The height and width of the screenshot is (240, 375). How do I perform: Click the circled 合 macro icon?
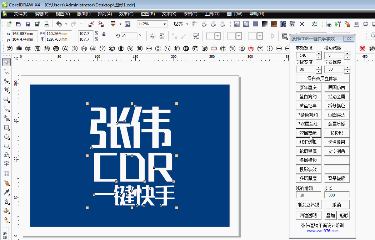(x=84, y=49)
